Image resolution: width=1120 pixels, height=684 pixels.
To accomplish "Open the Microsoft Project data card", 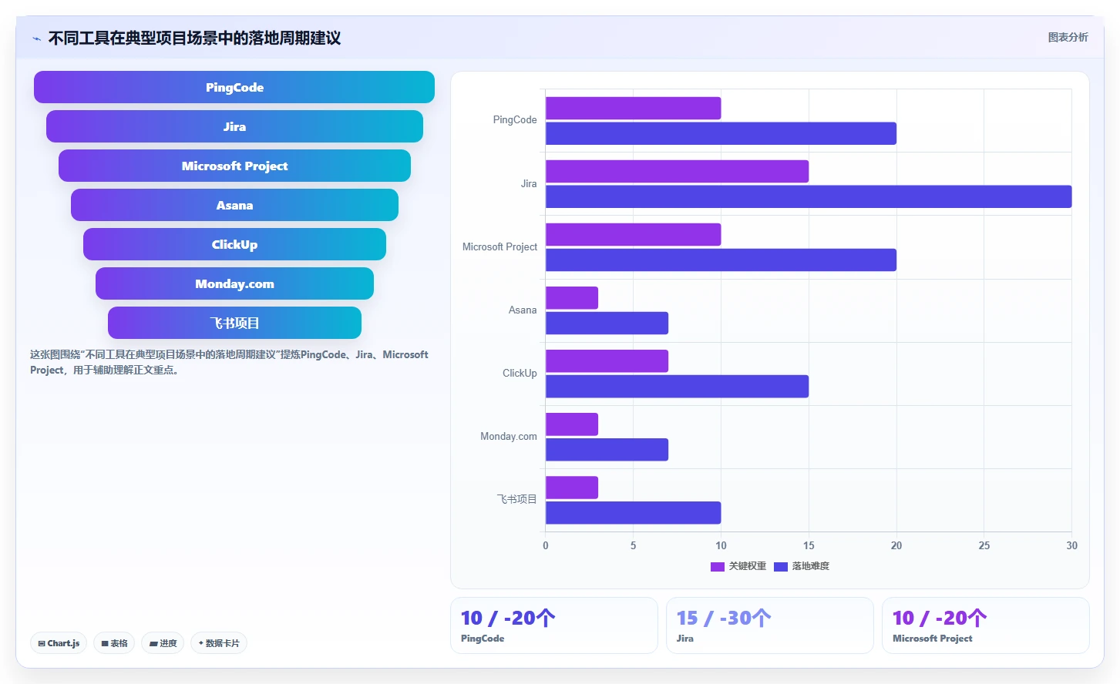I will tap(985, 625).
